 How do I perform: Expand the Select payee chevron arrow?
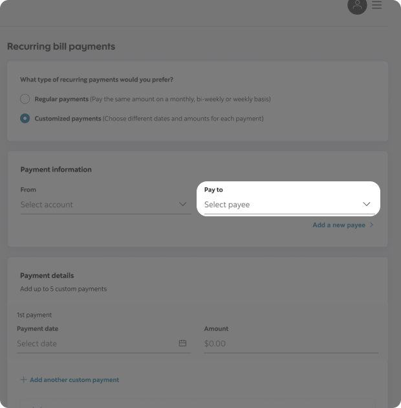click(x=367, y=205)
